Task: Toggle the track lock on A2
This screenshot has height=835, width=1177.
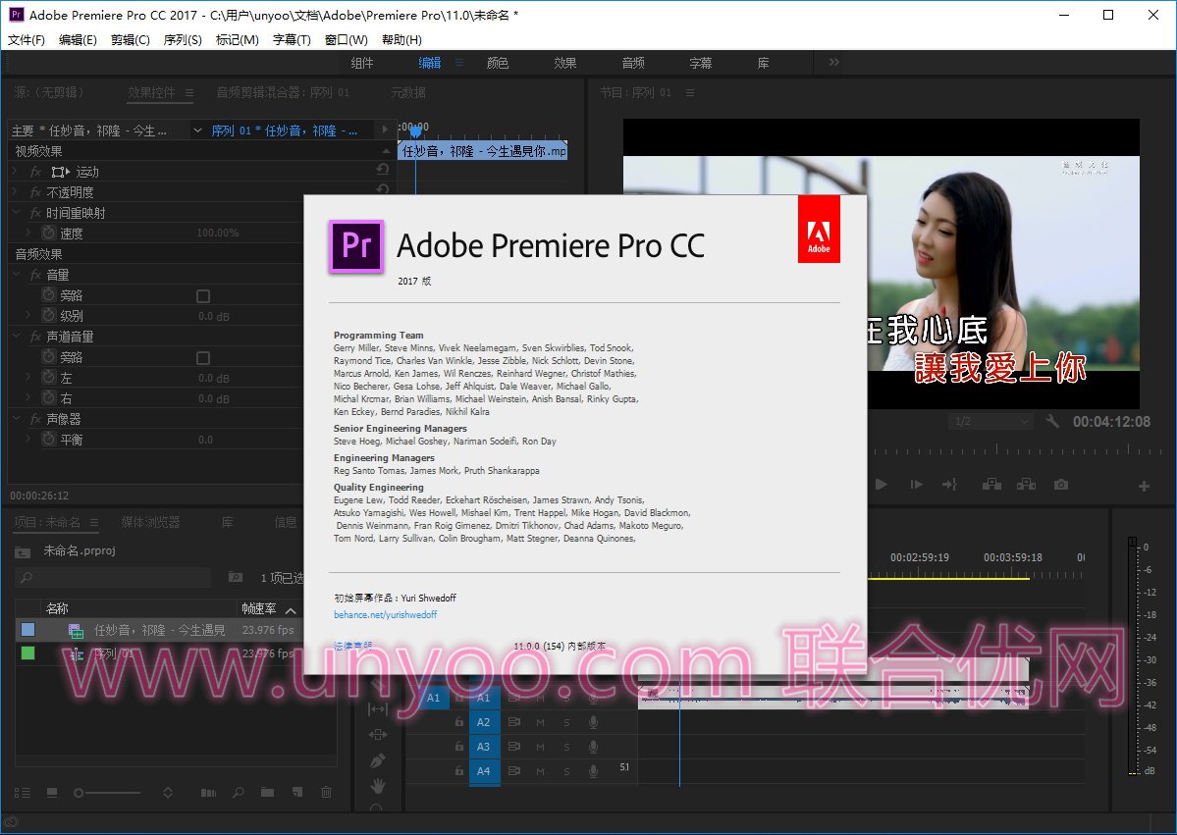Action: [458, 722]
